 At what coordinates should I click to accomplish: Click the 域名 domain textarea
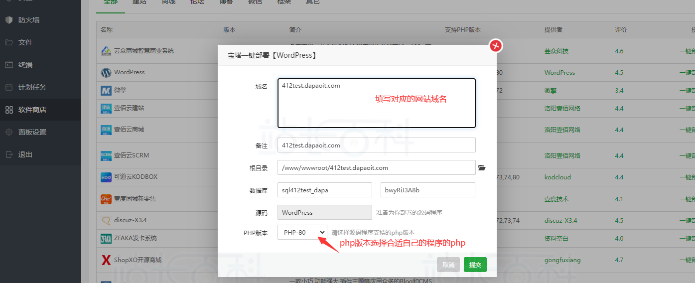pos(377,103)
